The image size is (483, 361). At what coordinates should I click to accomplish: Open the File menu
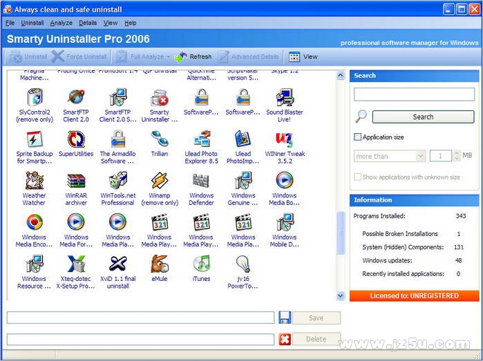coord(10,23)
